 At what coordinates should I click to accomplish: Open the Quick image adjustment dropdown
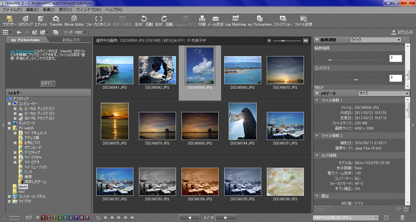(375, 40)
